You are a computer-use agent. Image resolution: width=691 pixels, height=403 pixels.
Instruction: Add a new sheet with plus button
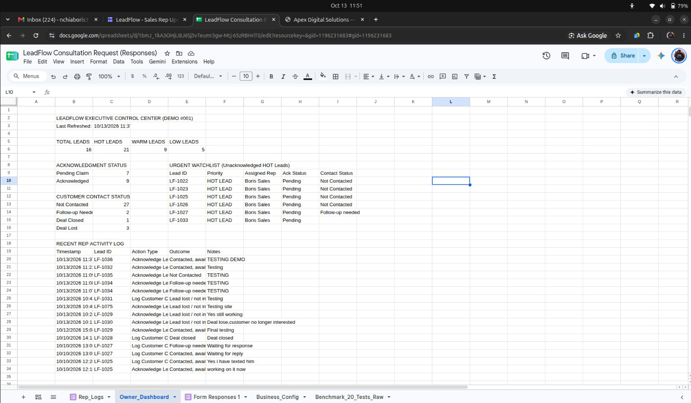tap(23, 397)
